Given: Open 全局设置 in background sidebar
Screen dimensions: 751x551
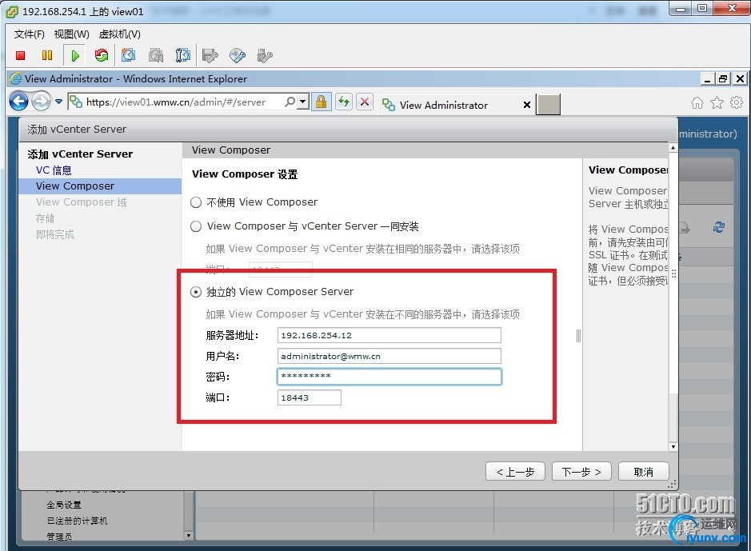Looking at the screenshot, I should 64,505.
